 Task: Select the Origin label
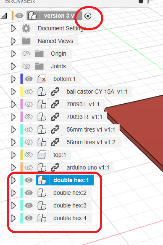point(58,54)
